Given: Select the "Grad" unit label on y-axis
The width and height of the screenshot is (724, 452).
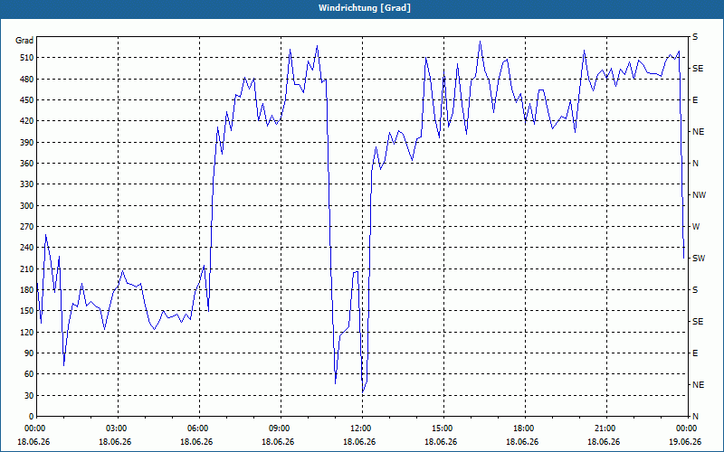Looking at the screenshot, I should (x=24, y=41).
